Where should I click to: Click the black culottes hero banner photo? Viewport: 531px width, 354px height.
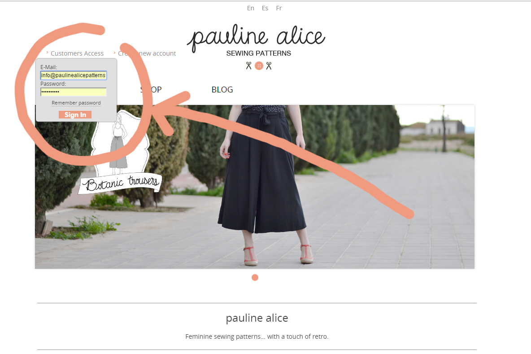(x=255, y=187)
